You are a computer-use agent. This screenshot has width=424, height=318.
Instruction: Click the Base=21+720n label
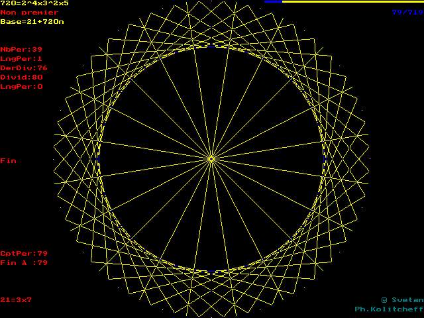pos(32,21)
